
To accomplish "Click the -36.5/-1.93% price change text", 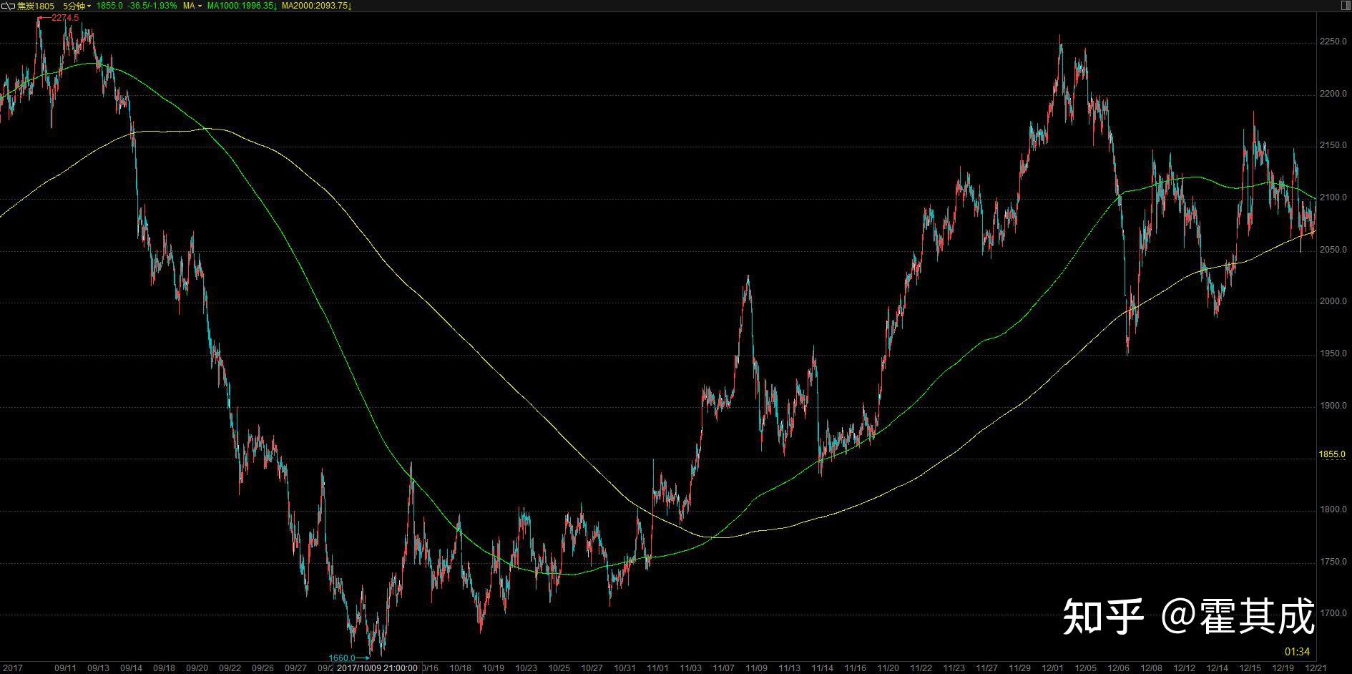I will (152, 6).
